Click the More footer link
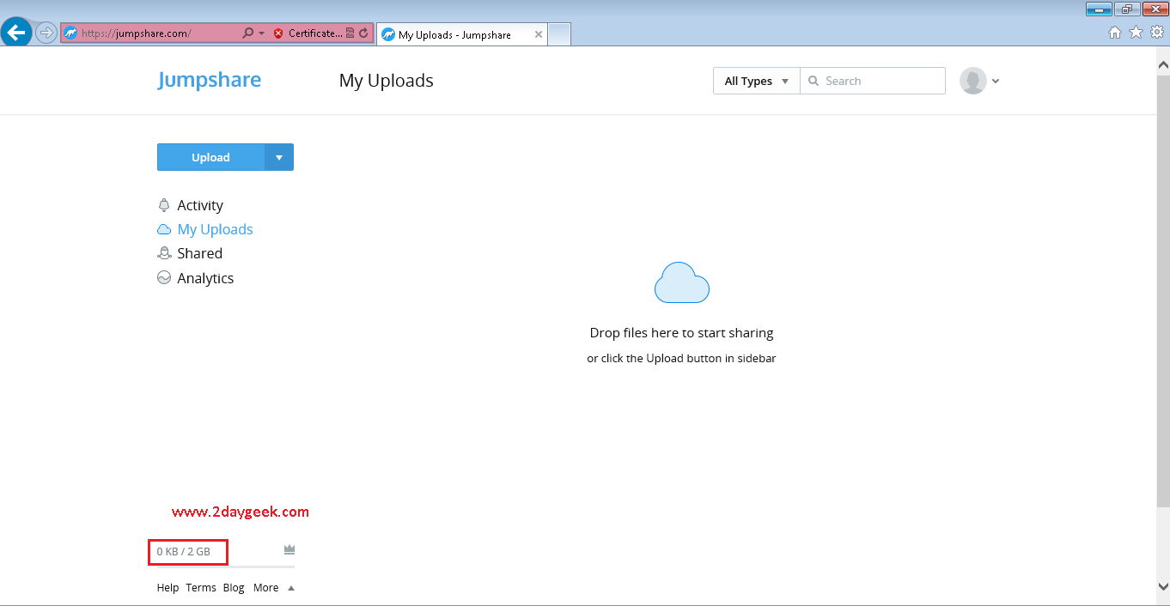1170x606 pixels. coord(265,587)
